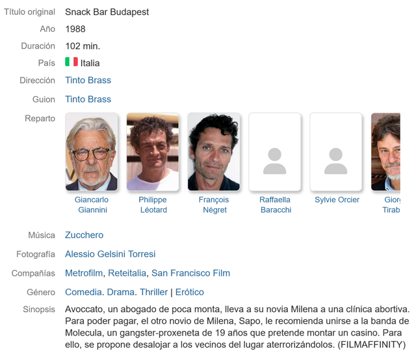Open screenwriter Tinto Brass link under Guion
The width and height of the screenshot is (416, 364).
[x=88, y=99]
